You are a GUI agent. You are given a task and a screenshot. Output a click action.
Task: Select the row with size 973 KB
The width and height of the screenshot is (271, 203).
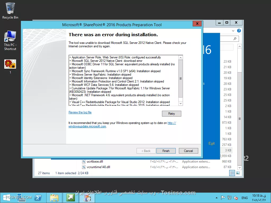point(227,123)
